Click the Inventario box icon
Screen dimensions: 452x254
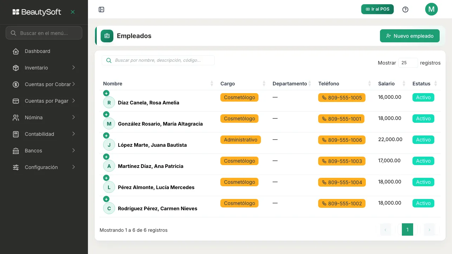pyautogui.click(x=16, y=68)
